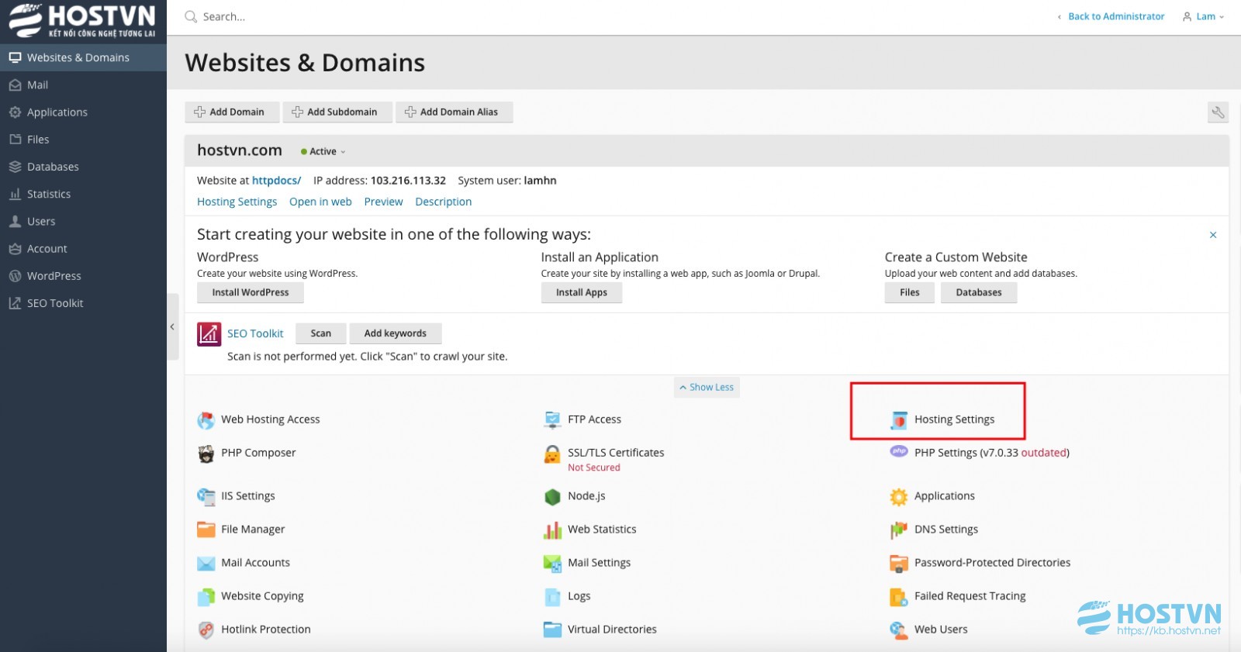
Task: Open the httpdocs/ link
Action: coord(276,181)
